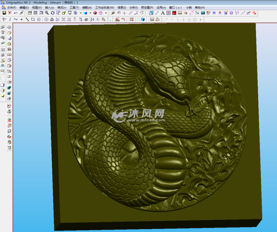This screenshot has width=277, height=232.
Task: Open the 信息(I) Information menu
Action: (x=122, y=7)
